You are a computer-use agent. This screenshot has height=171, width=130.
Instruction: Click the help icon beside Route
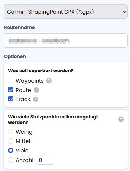36,90
